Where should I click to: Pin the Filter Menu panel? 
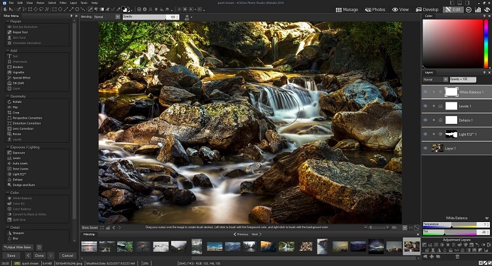pos(72,16)
